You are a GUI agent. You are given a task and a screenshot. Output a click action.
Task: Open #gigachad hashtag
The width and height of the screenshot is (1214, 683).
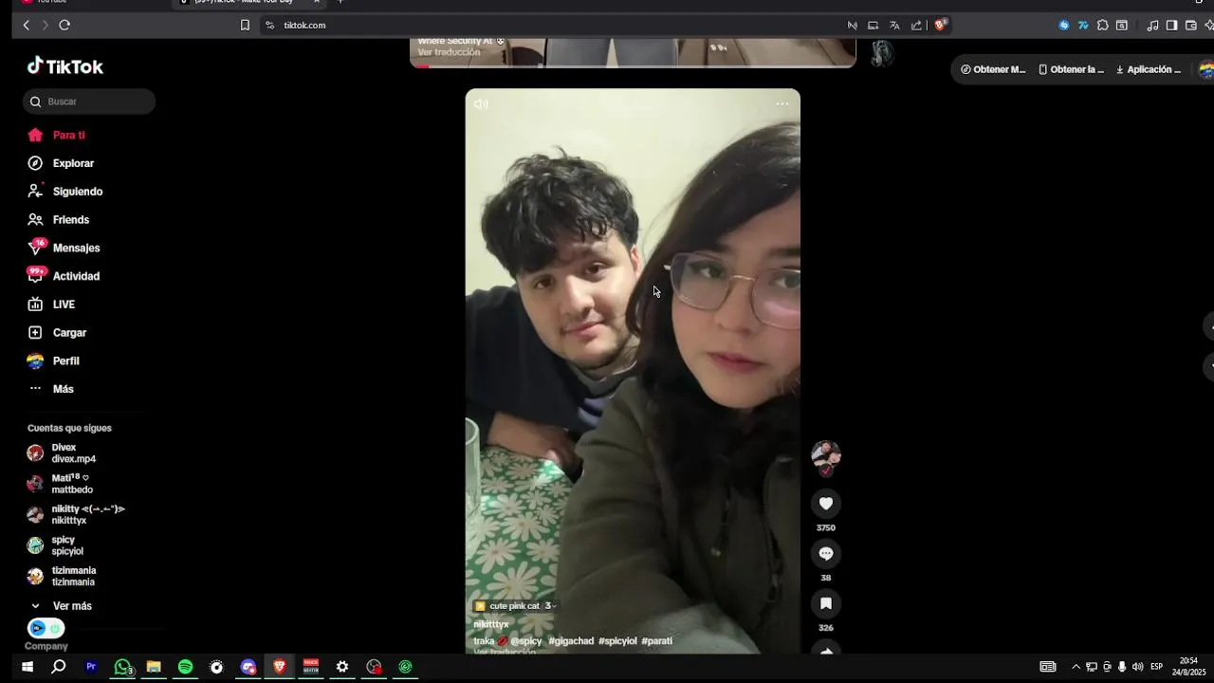click(x=571, y=641)
